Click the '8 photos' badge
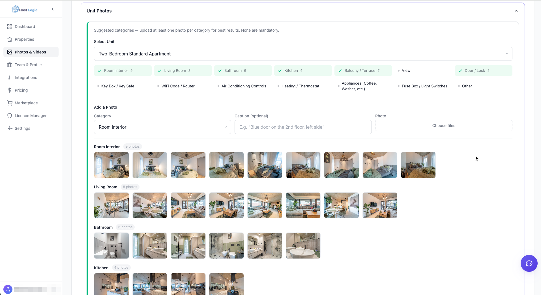This screenshot has height=295, width=541. [x=130, y=187]
